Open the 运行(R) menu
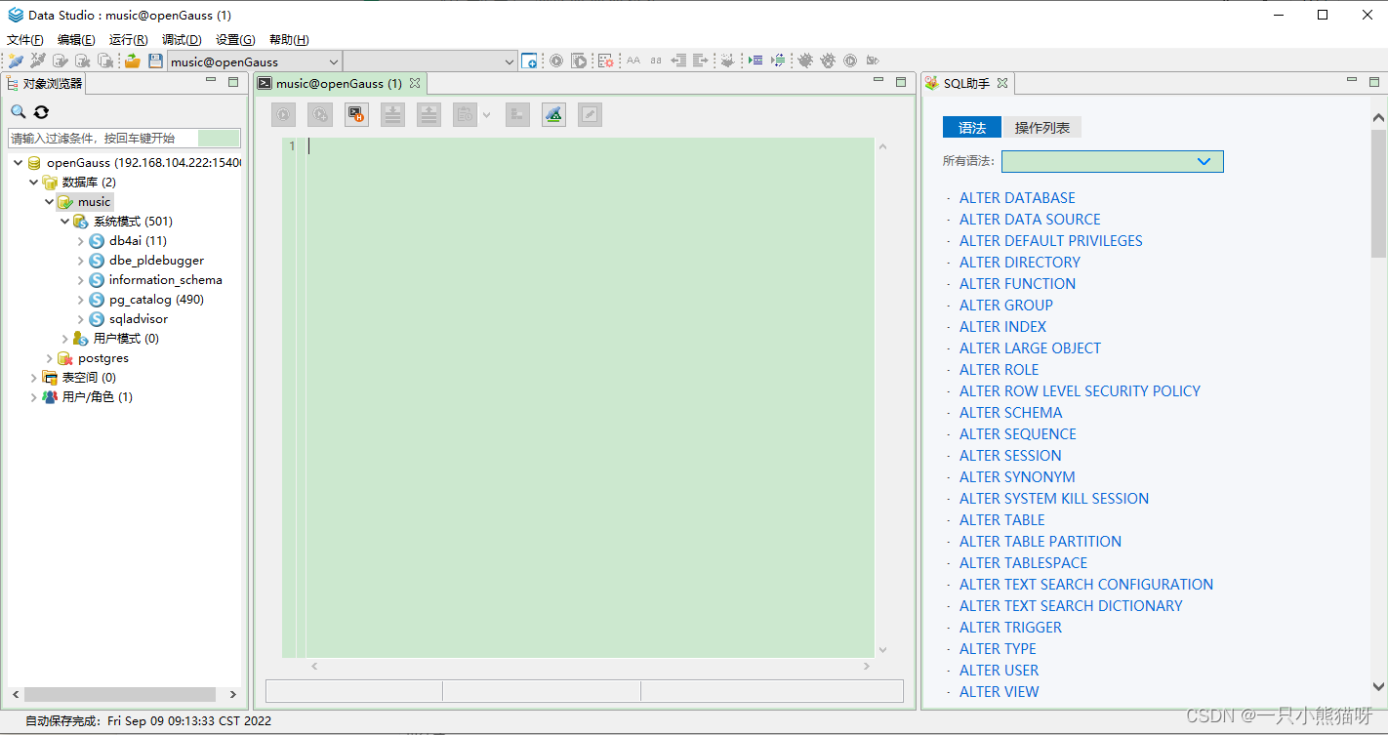 coord(128,40)
